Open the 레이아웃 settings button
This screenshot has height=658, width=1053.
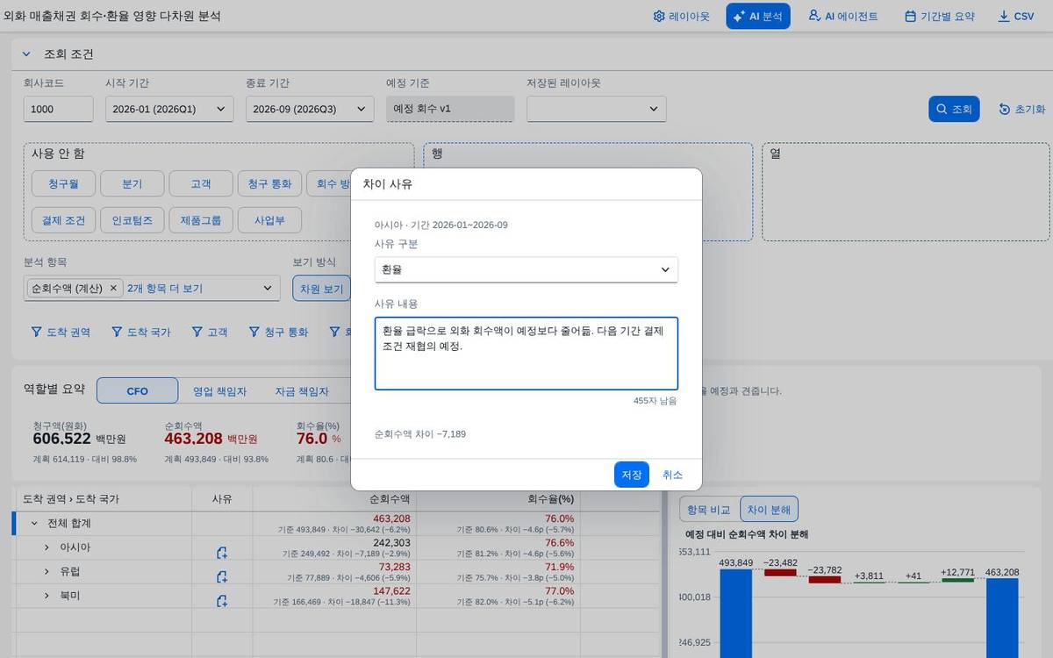coord(681,16)
